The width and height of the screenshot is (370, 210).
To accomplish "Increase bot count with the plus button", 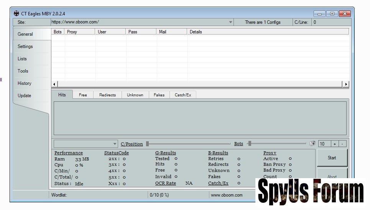I will tap(334, 144).
